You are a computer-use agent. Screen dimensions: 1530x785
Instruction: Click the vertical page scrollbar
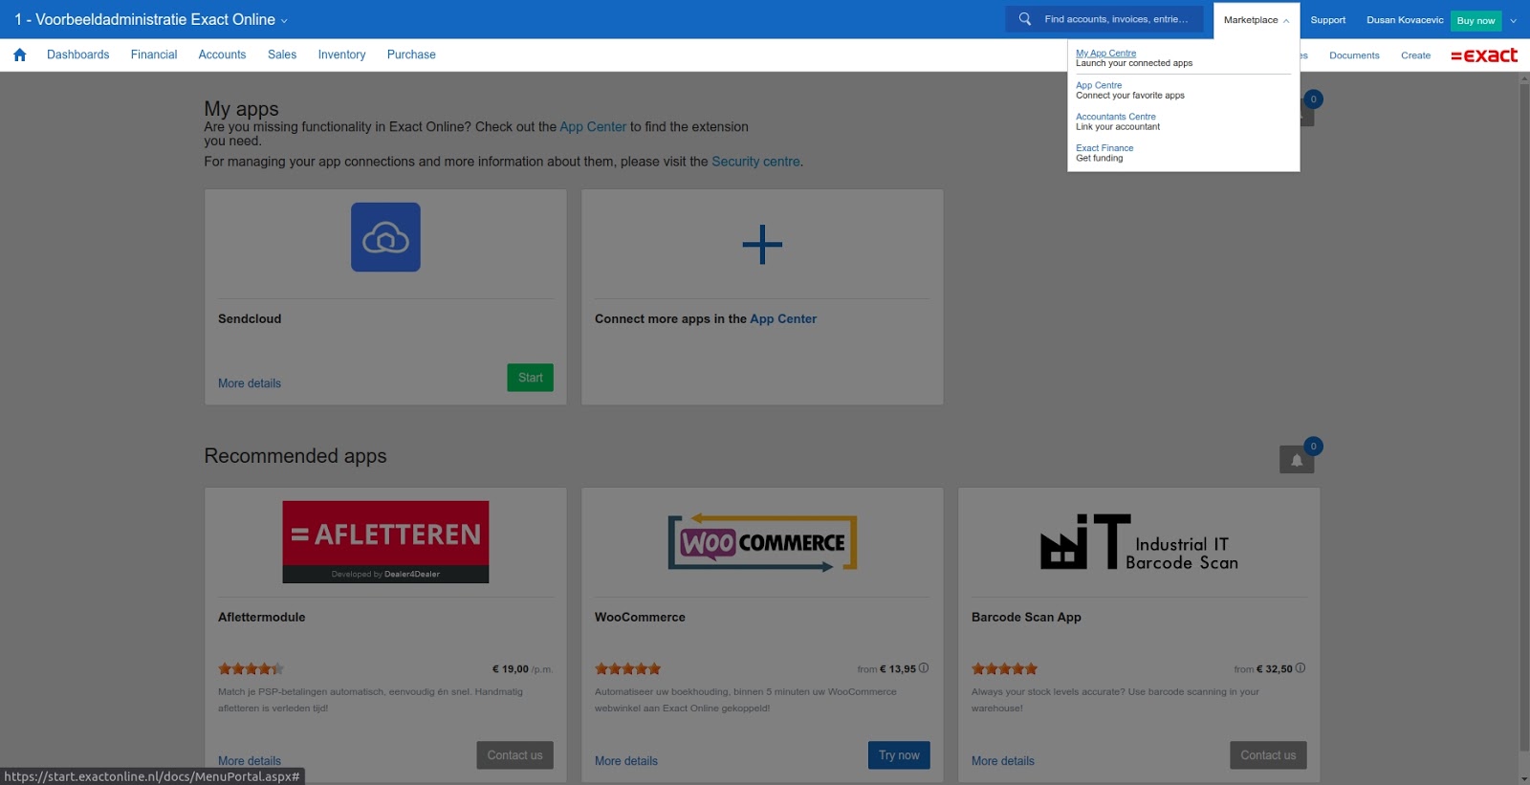pyautogui.click(x=1524, y=418)
